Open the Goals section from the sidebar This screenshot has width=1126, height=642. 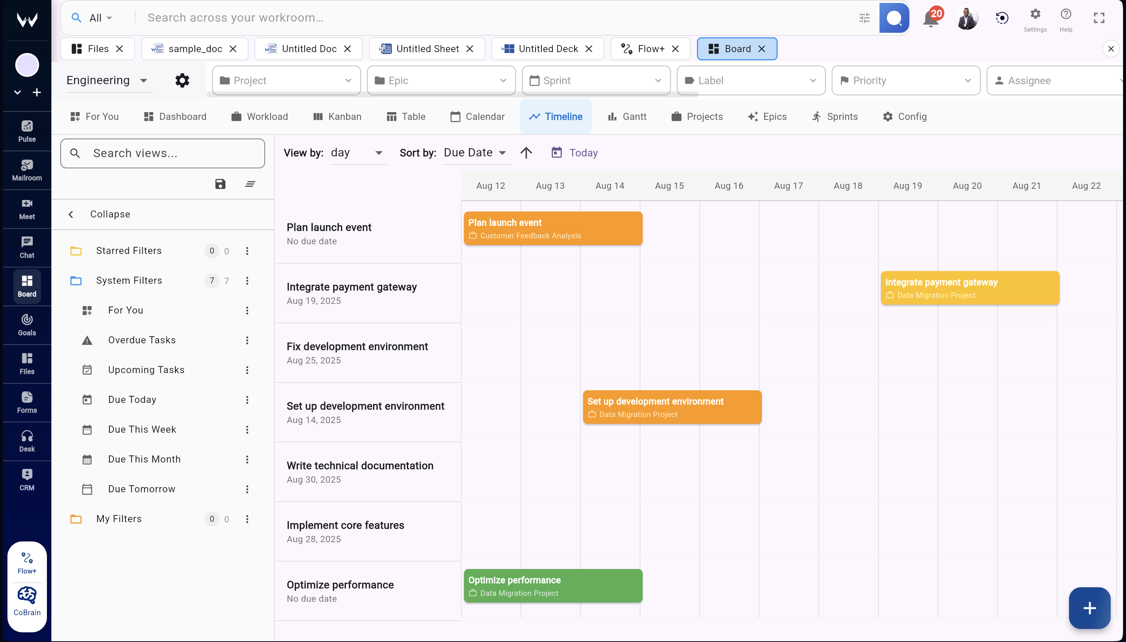pos(26,325)
